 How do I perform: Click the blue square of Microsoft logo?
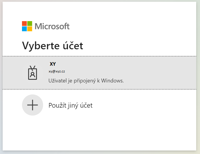click(x=24, y=29)
